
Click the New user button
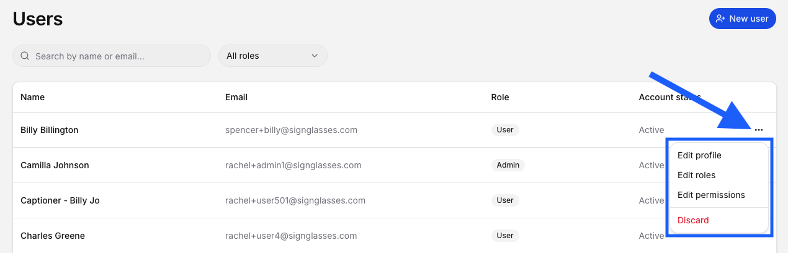[x=743, y=19]
